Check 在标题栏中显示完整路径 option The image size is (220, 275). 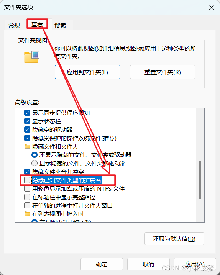pos(27,197)
